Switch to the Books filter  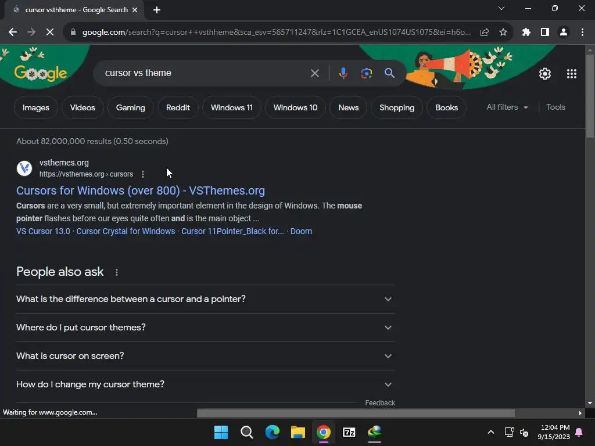coord(446,107)
